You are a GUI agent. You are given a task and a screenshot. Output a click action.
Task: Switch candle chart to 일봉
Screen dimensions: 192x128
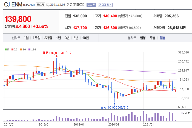(x=143, y=38)
